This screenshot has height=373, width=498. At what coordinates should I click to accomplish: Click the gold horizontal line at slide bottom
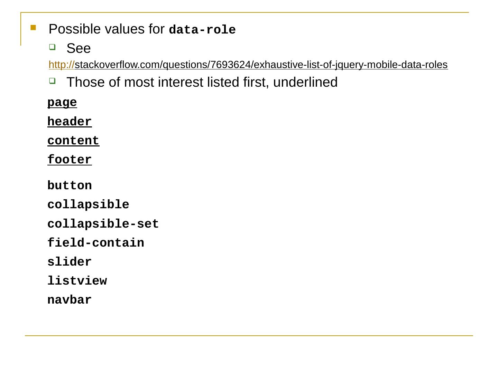pos(249,335)
